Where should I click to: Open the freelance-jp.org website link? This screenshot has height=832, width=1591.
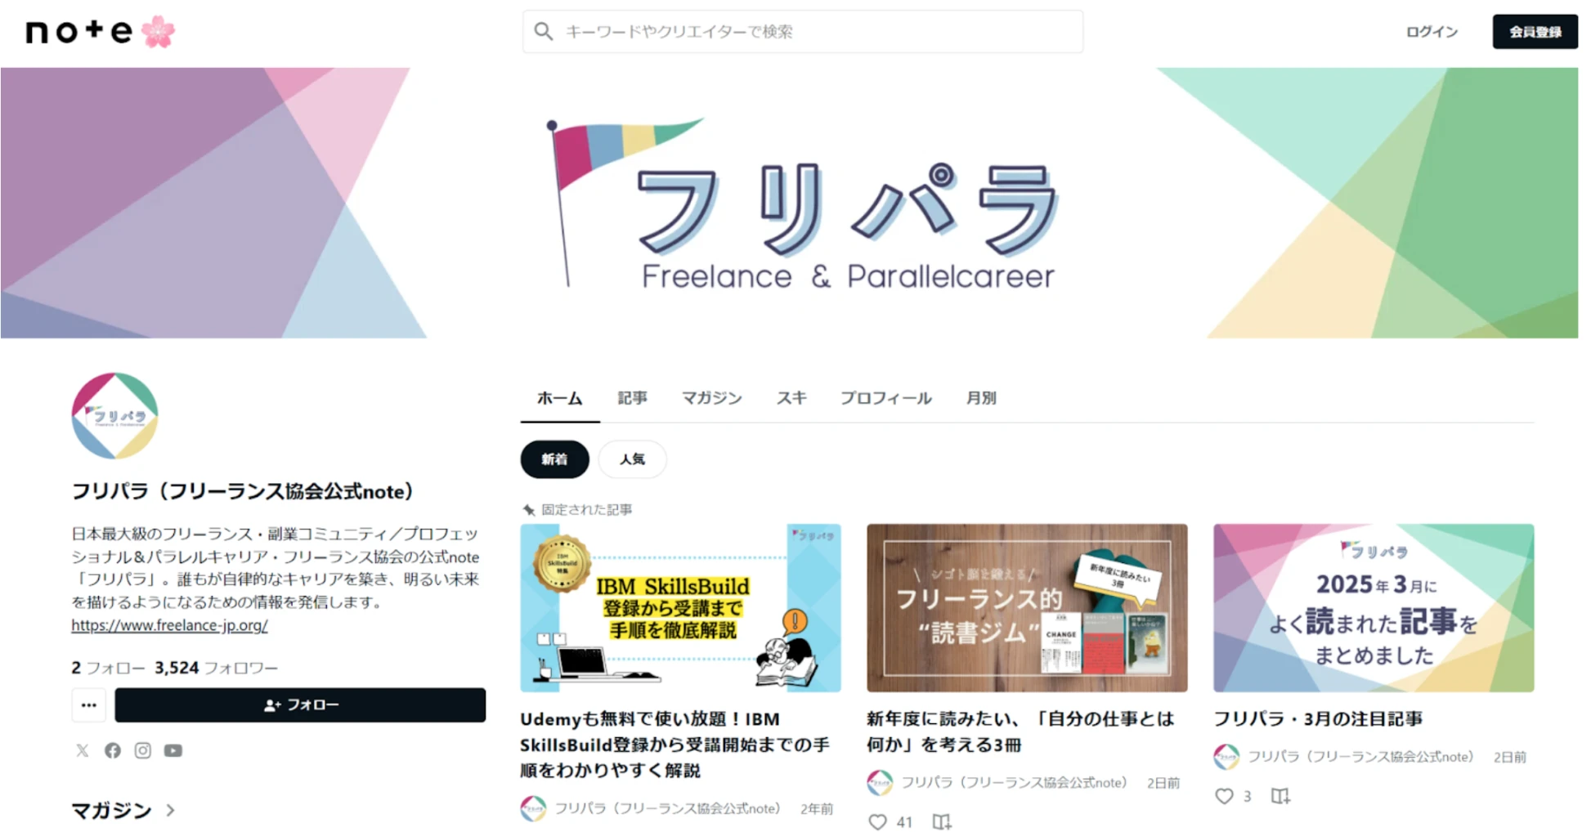point(169,625)
